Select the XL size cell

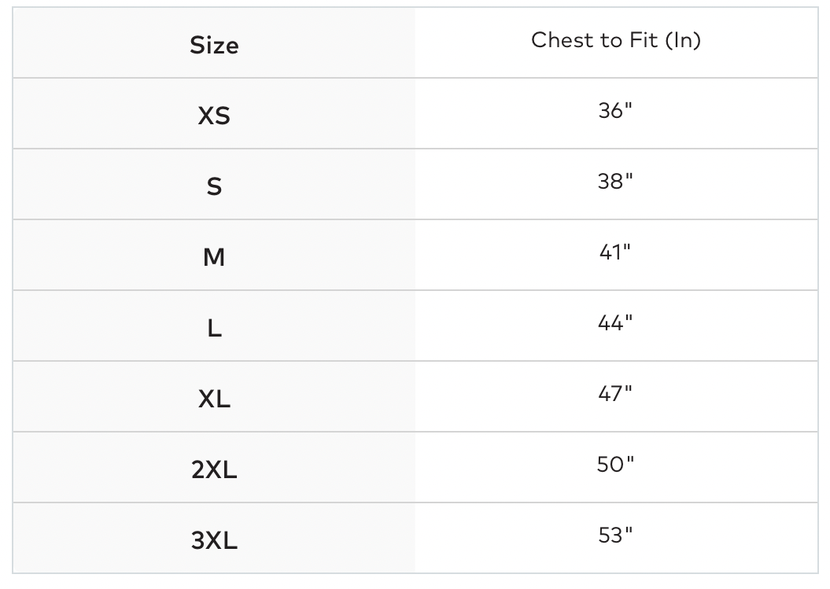click(214, 399)
